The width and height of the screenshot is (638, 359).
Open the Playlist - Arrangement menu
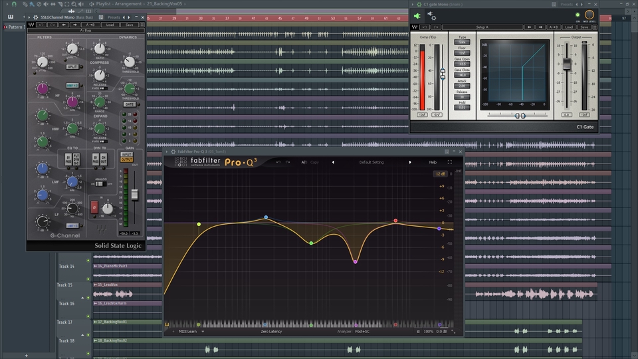click(x=119, y=4)
